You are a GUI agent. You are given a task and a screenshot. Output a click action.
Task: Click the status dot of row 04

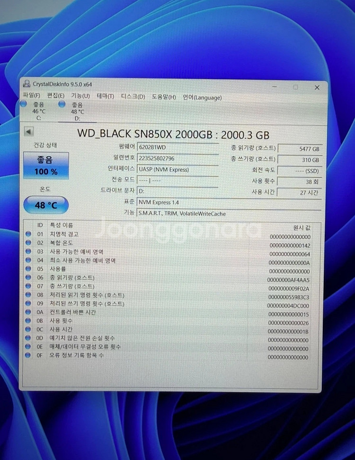[x=28, y=260]
